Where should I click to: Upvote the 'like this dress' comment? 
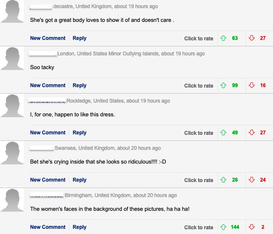(224, 133)
